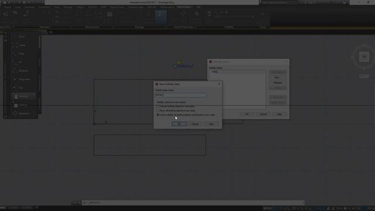Click the command line input area
The image size is (375, 211).
point(193,203)
